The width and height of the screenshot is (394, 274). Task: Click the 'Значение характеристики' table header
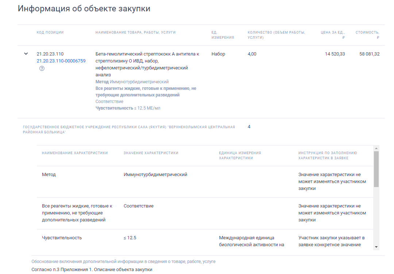[x=151, y=153]
